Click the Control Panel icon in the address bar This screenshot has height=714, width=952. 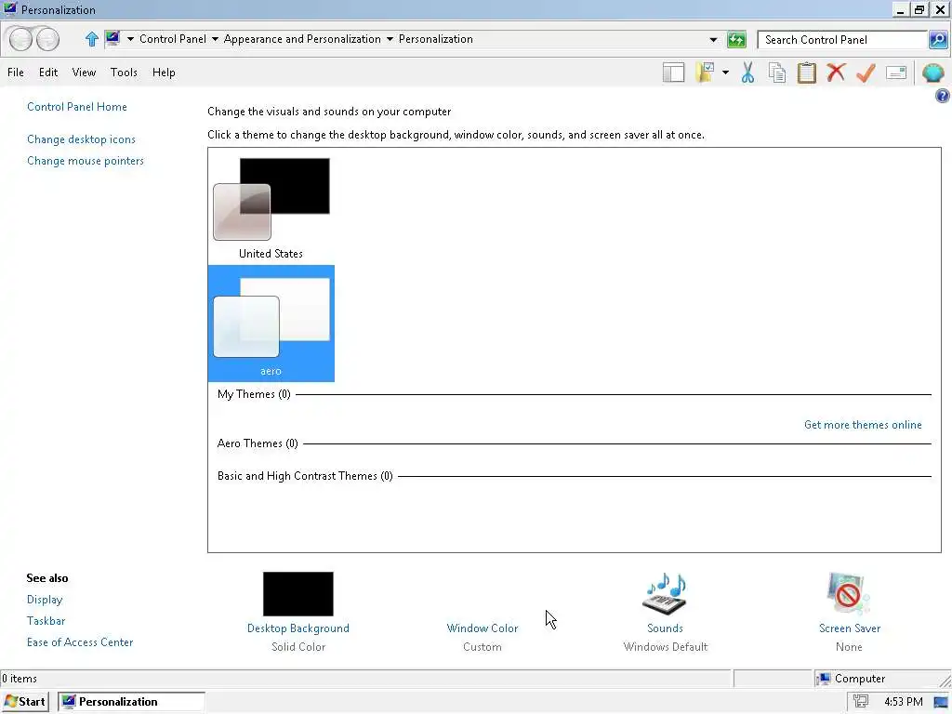[x=112, y=39]
